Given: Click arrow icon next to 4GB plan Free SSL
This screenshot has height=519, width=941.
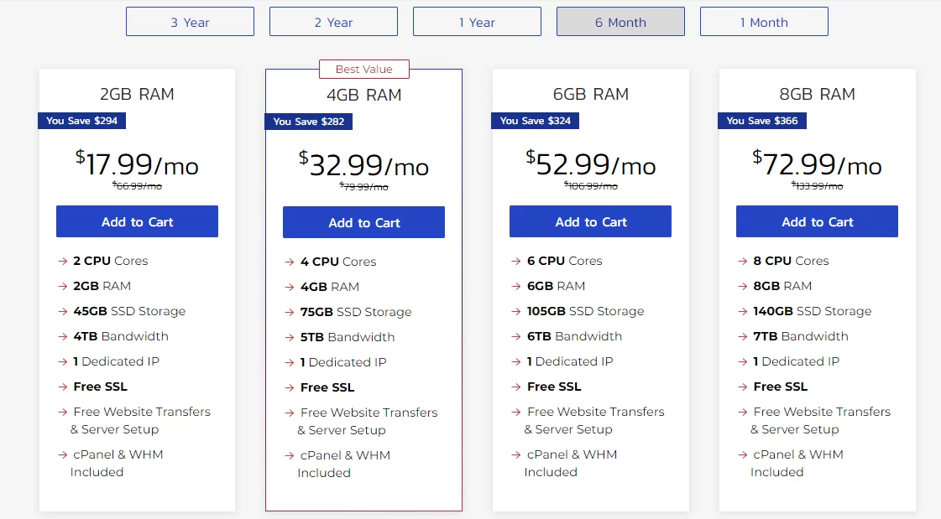Looking at the screenshot, I should 290,388.
